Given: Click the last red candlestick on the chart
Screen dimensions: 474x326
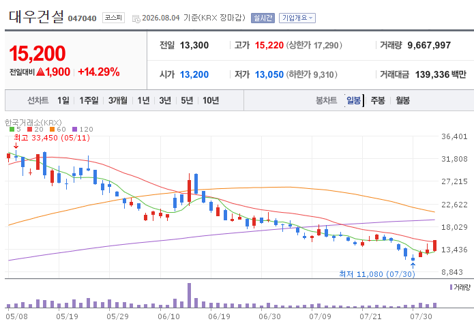Looking at the screenshot, I should [x=434, y=246].
